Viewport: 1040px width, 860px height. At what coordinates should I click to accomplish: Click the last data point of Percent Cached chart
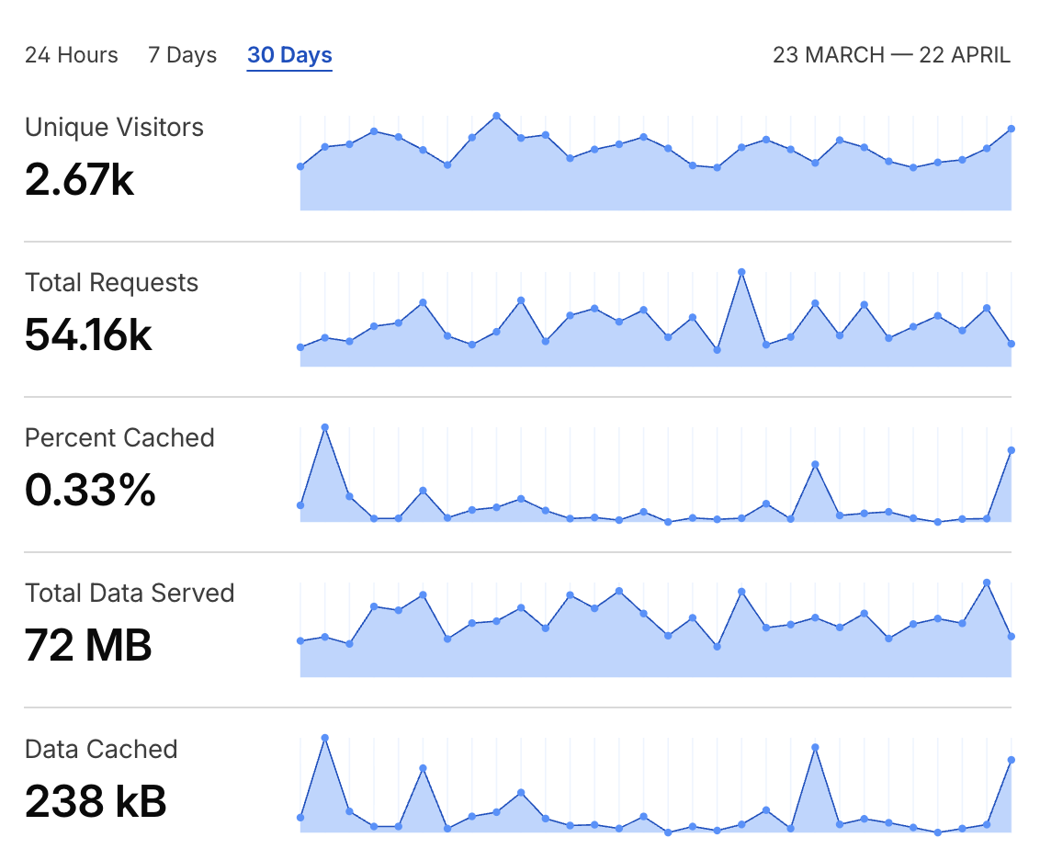[x=1011, y=450]
